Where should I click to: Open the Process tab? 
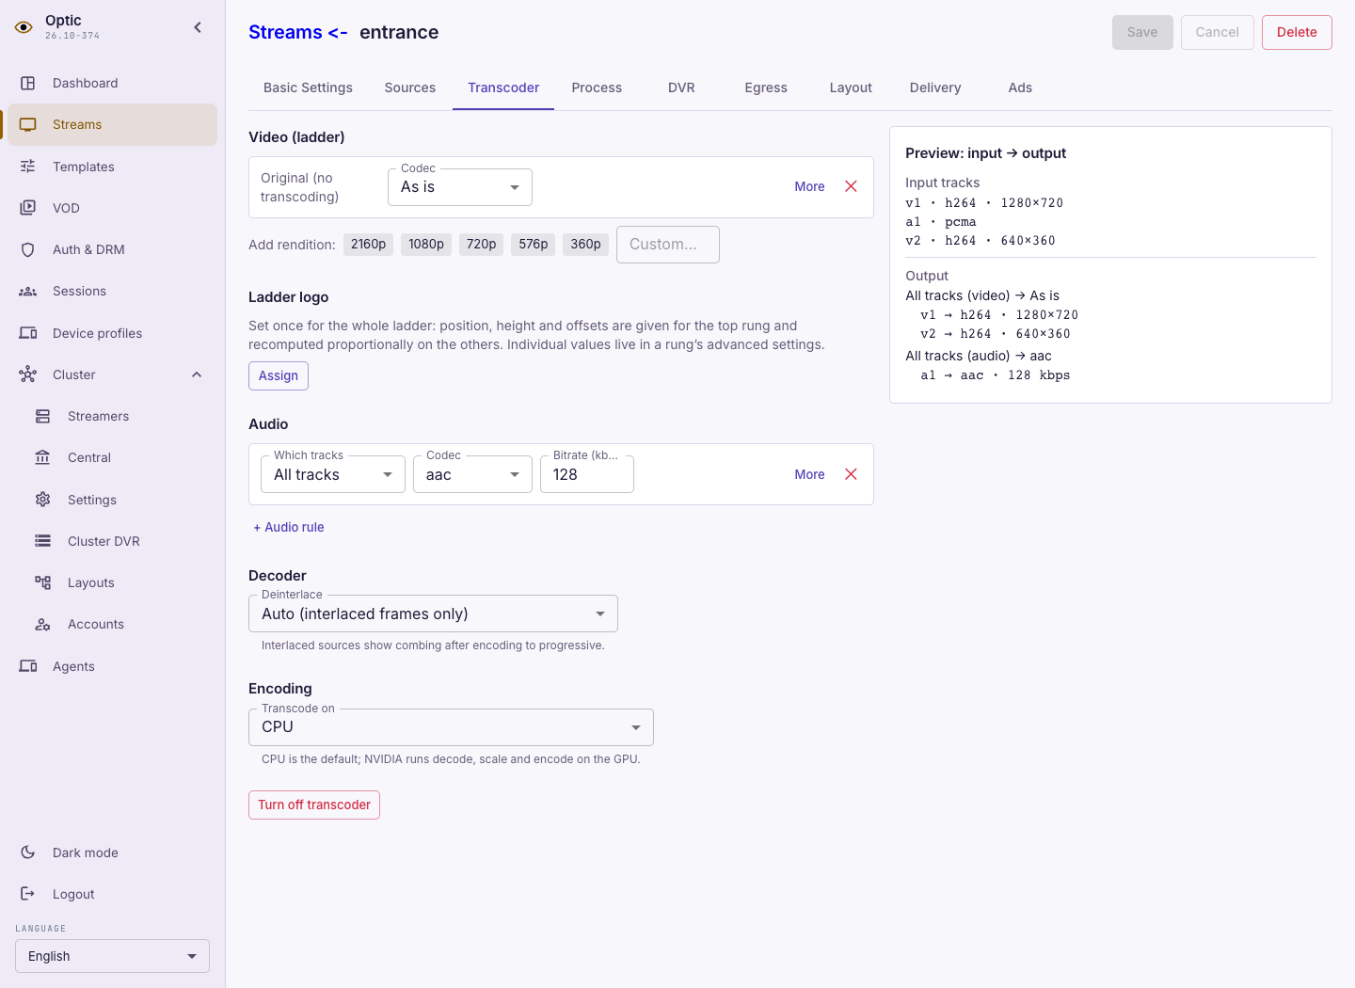click(x=597, y=88)
